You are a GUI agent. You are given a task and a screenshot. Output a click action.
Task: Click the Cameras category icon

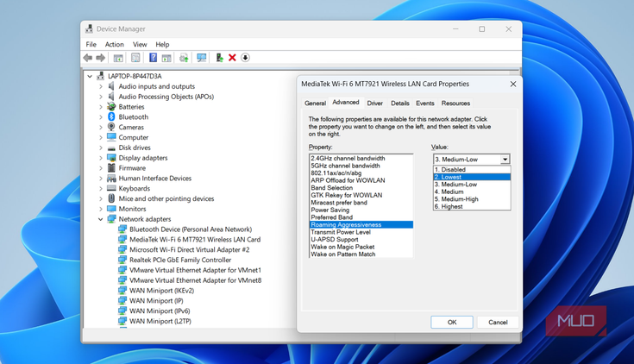pyautogui.click(x=111, y=127)
